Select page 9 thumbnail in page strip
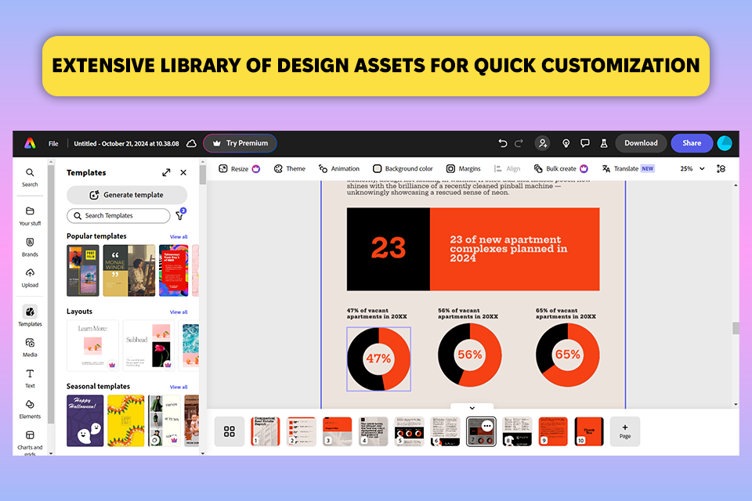Screen dimensions: 752x501 tap(553, 431)
